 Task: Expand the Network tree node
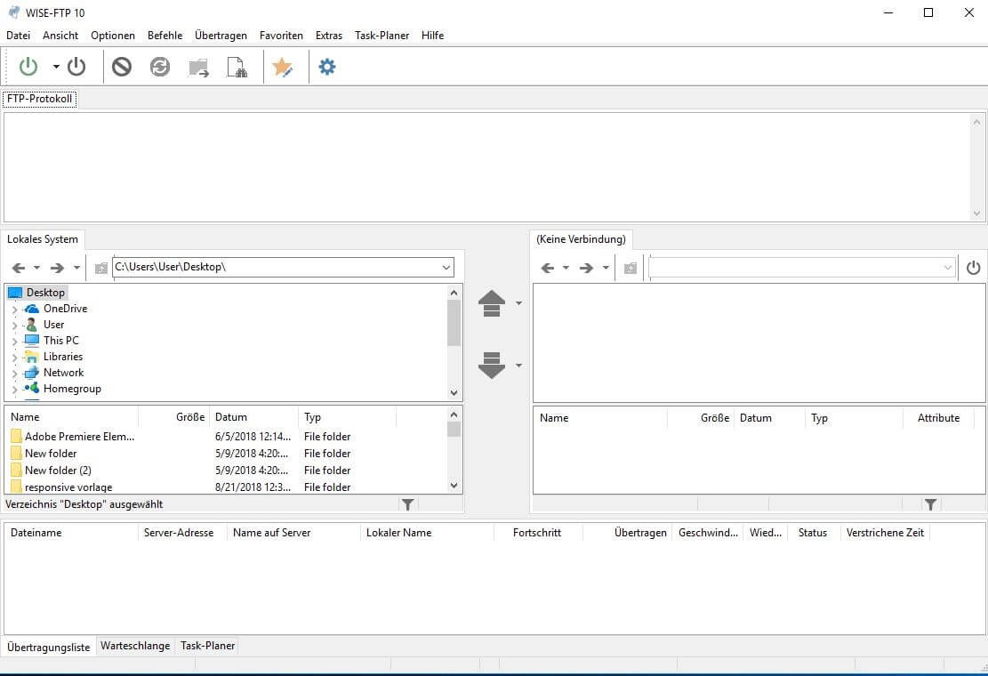14,373
